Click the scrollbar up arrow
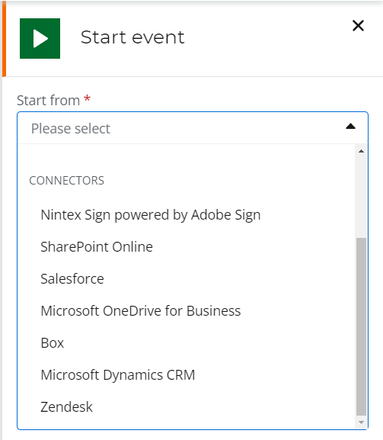 click(361, 151)
